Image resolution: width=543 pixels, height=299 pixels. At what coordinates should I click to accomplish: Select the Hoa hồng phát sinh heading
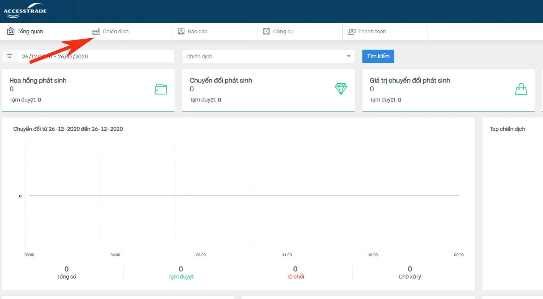(38, 80)
